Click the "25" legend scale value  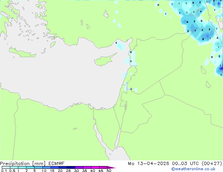click(68, 171)
